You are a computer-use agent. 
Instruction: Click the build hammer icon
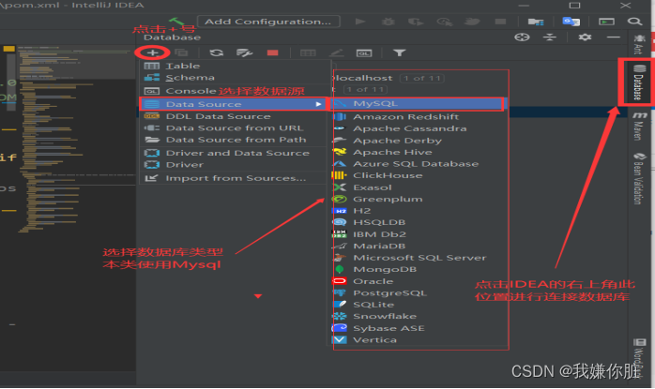[x=176, y=21]
